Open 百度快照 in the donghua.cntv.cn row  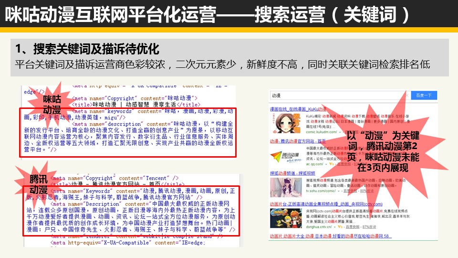pyautogui.click(x=353, y=226)
